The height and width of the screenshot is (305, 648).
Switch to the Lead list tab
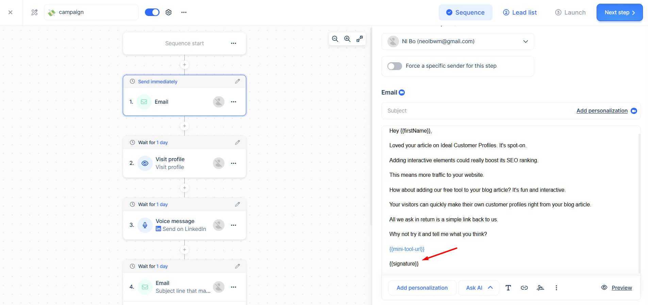[x=520, y=13]
